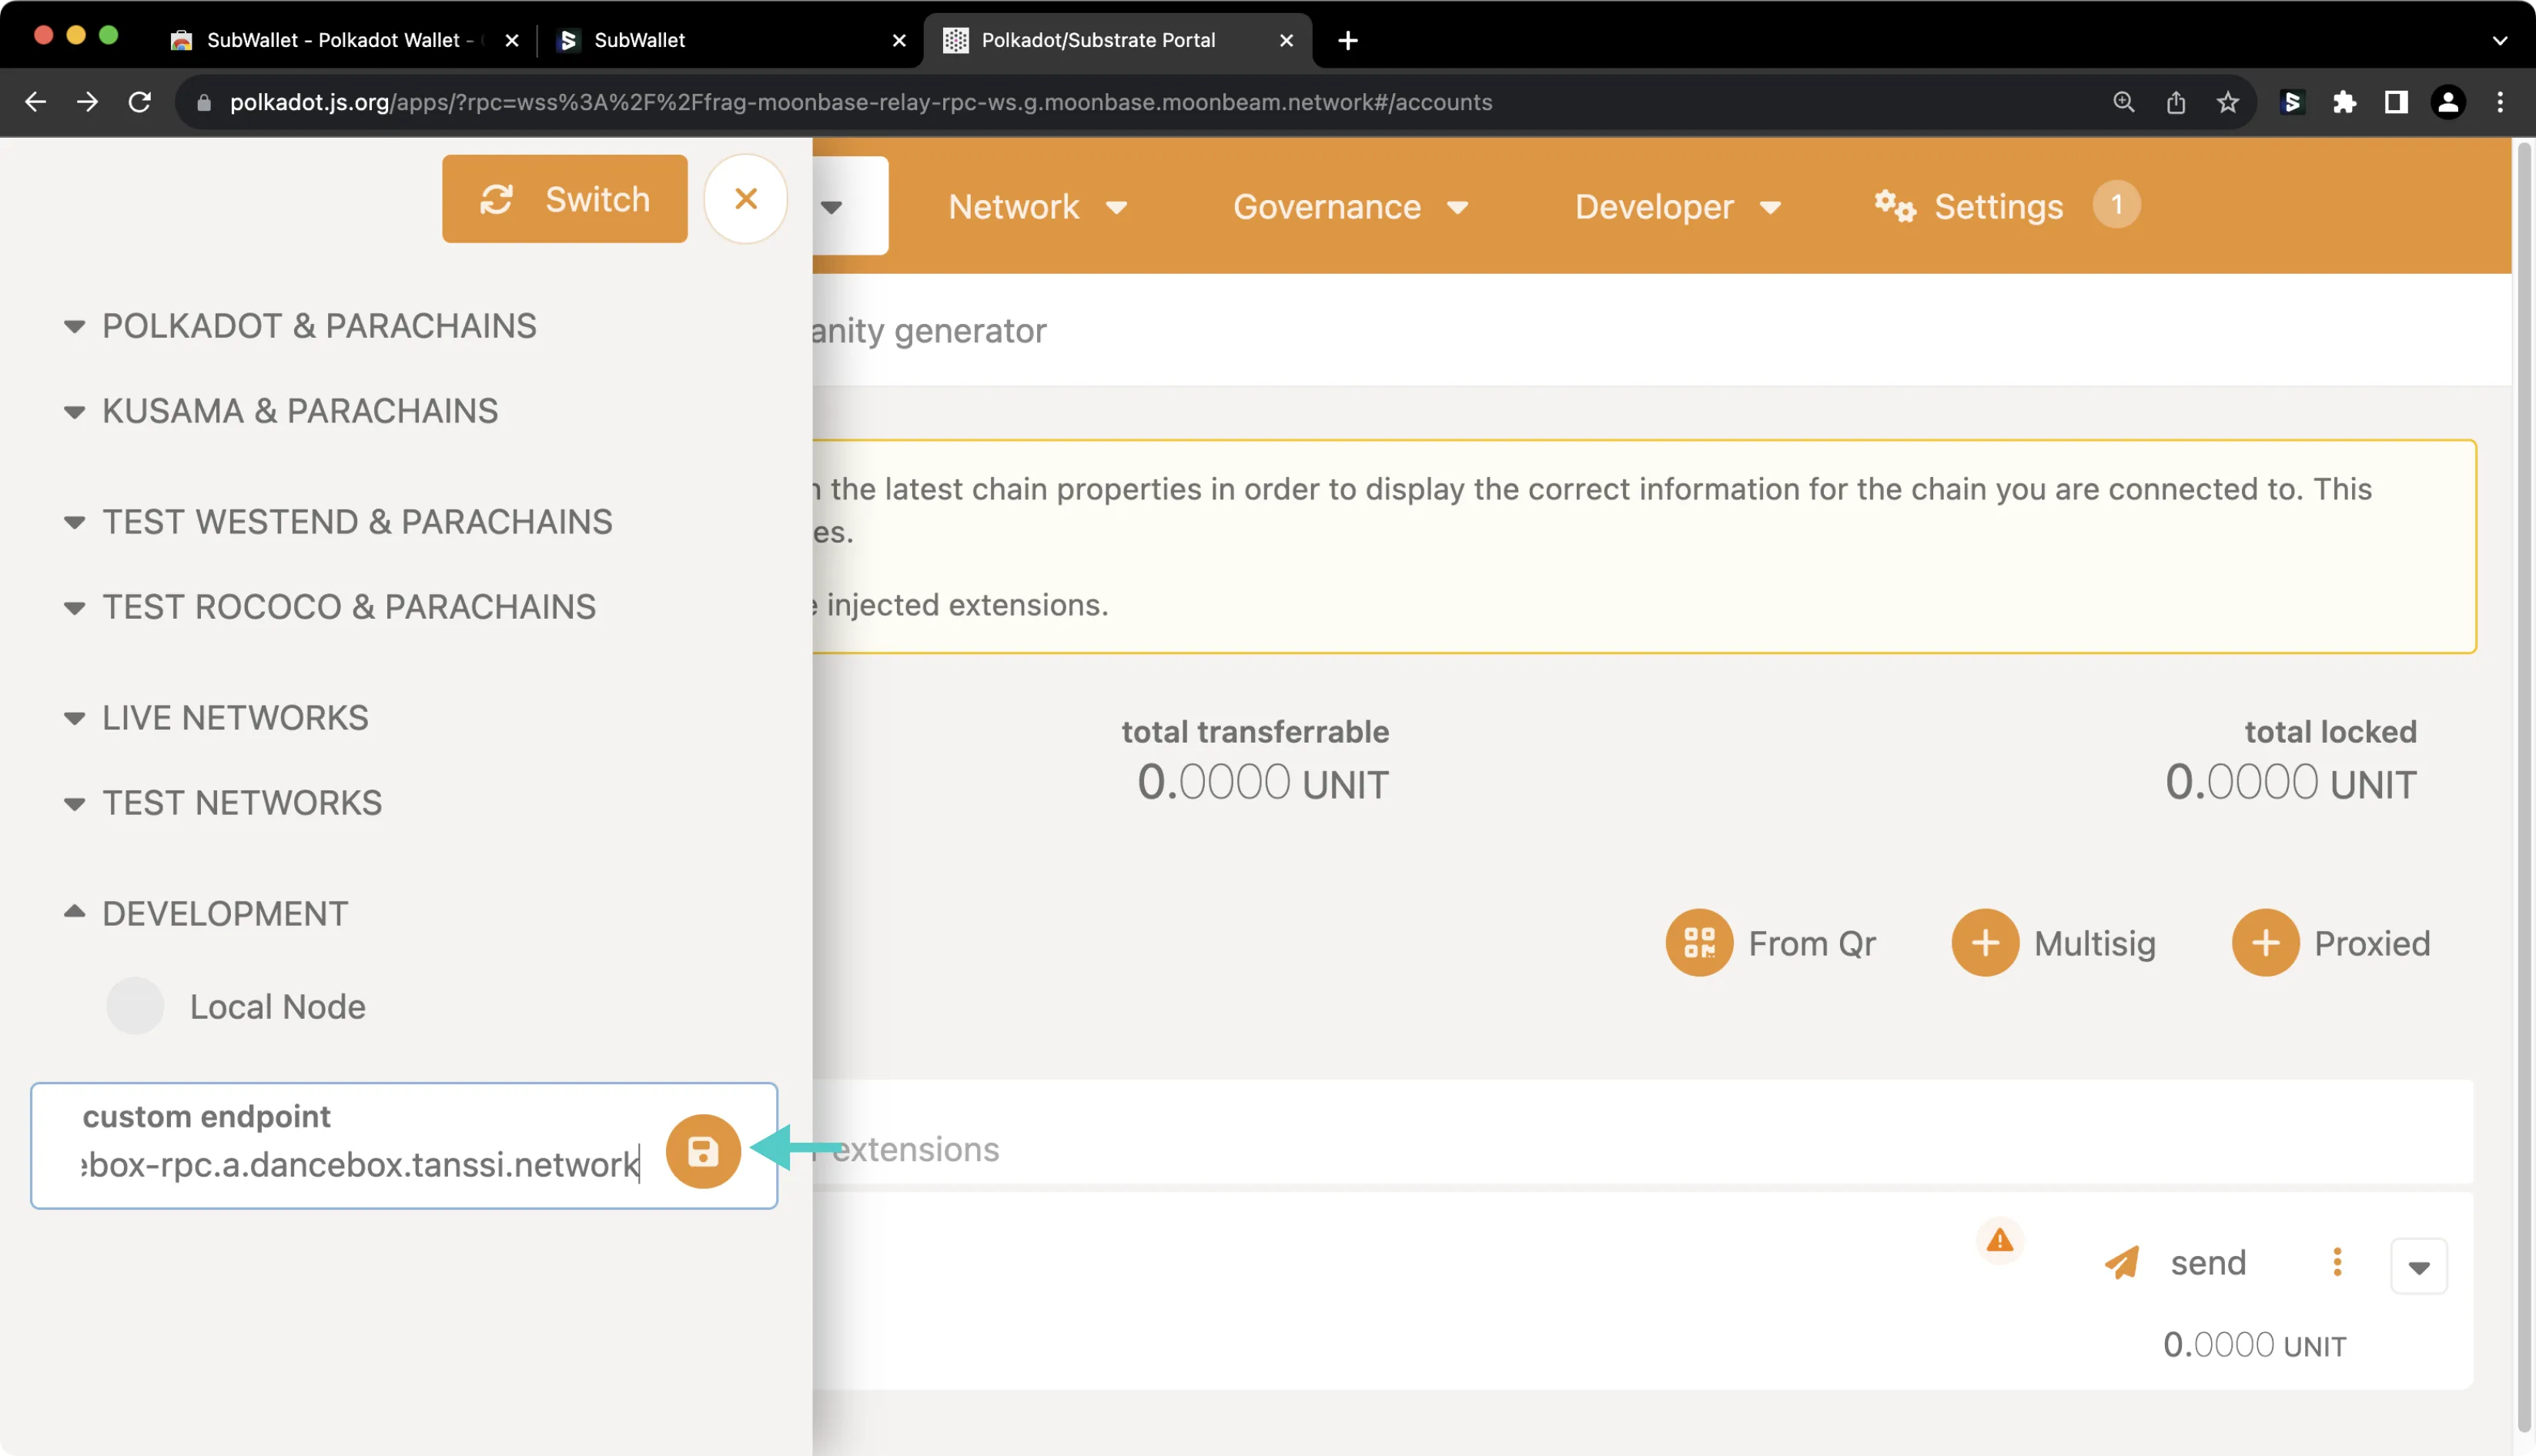
Task: Click the browser forward arrow
Action: coord(87,102)
